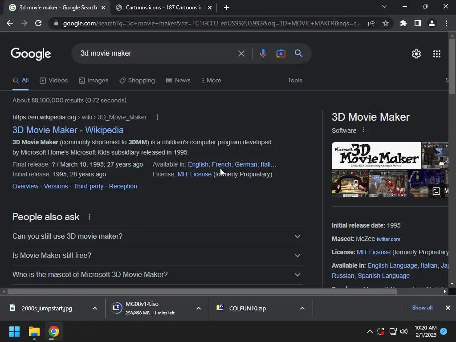Open twitter.com mascot source link
456x342 pixels.
coord(388,239)
